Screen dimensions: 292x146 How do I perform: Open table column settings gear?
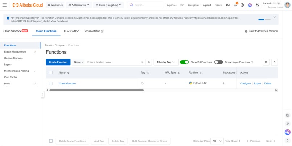click(x=266, y=62)
